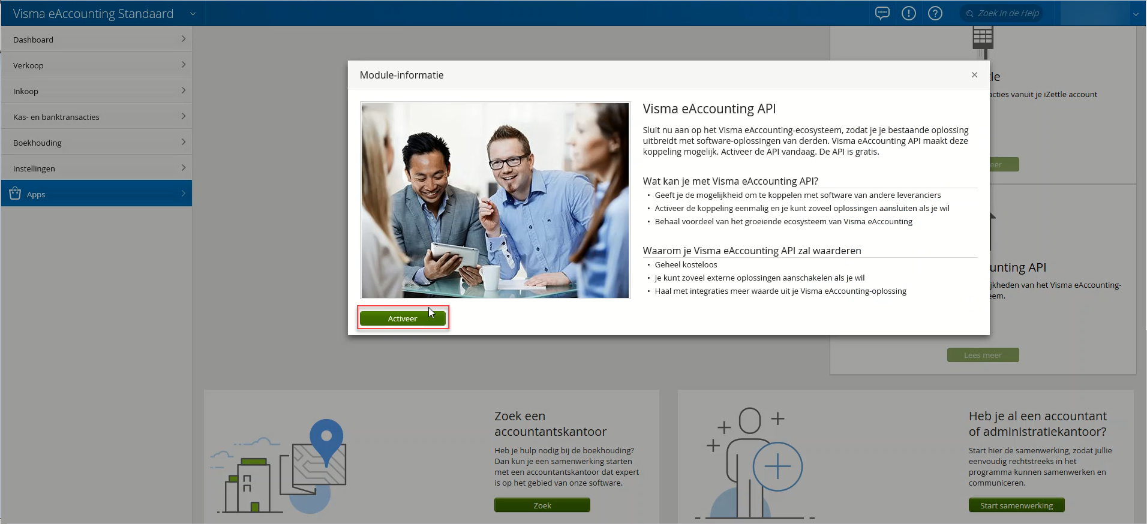Open Visma eAccounting Standaard product dropdown
This screenshot has height=524, width=1147.
[193, 14]
